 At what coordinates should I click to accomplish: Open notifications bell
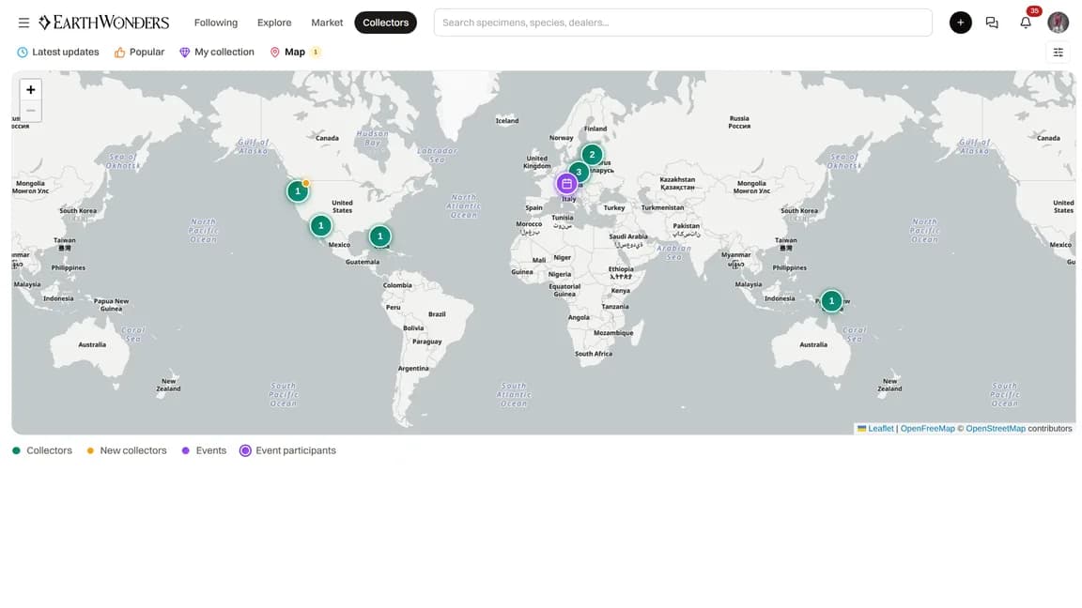[x=1026, y=23]
